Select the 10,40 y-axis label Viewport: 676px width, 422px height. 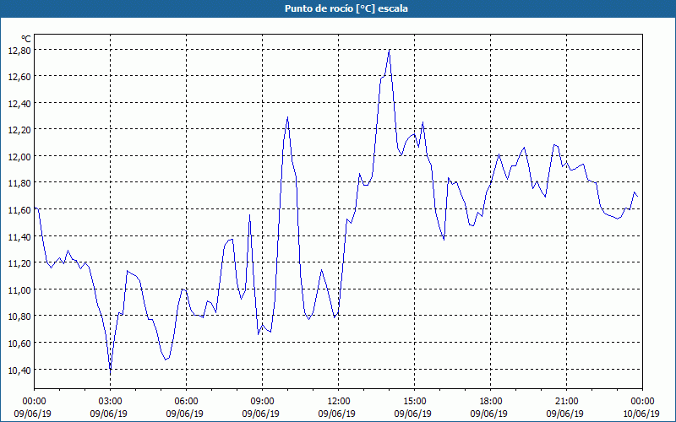(x=19, y=370)
